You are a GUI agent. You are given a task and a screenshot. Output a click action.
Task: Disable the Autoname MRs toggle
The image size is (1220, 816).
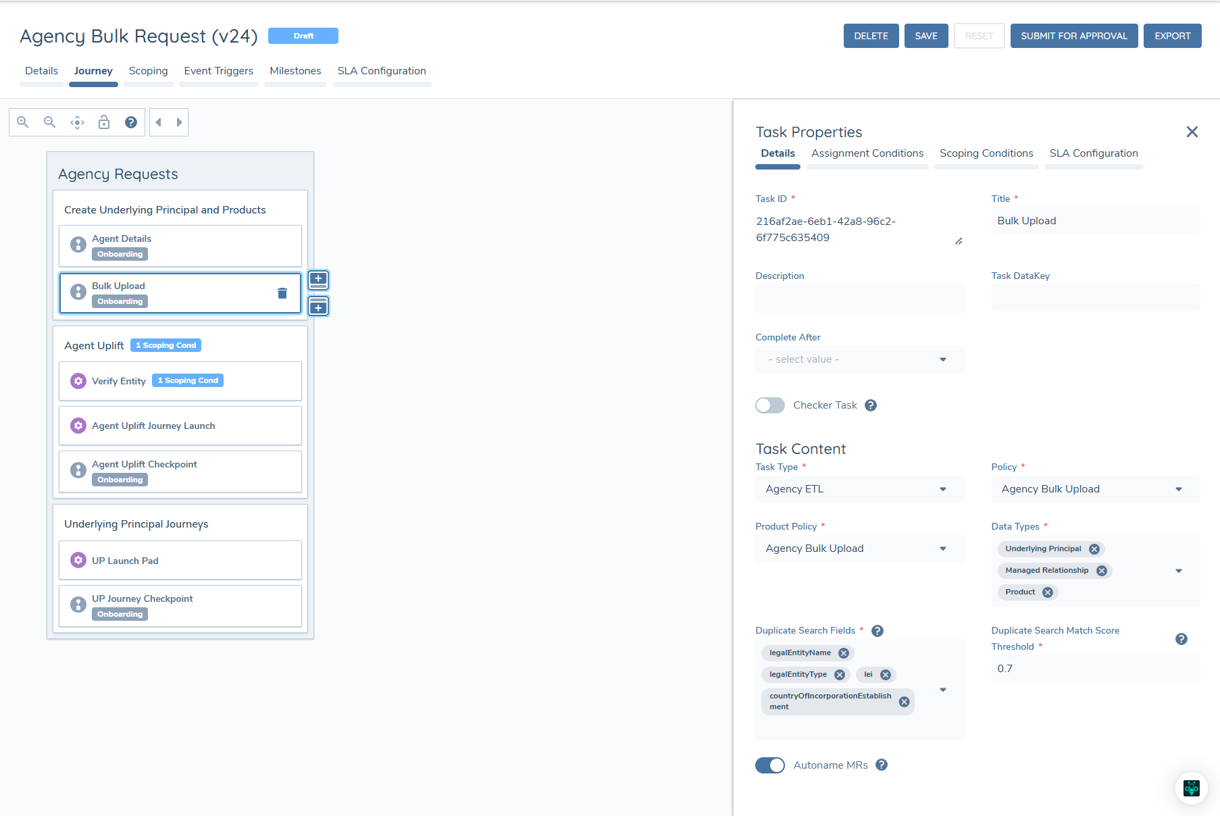770,765
